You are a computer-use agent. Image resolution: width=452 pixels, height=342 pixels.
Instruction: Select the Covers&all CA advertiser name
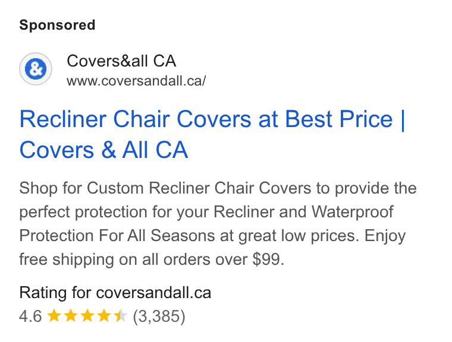coord(121,61)
